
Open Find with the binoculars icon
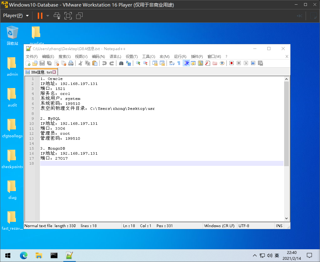(x=121, y=63)
